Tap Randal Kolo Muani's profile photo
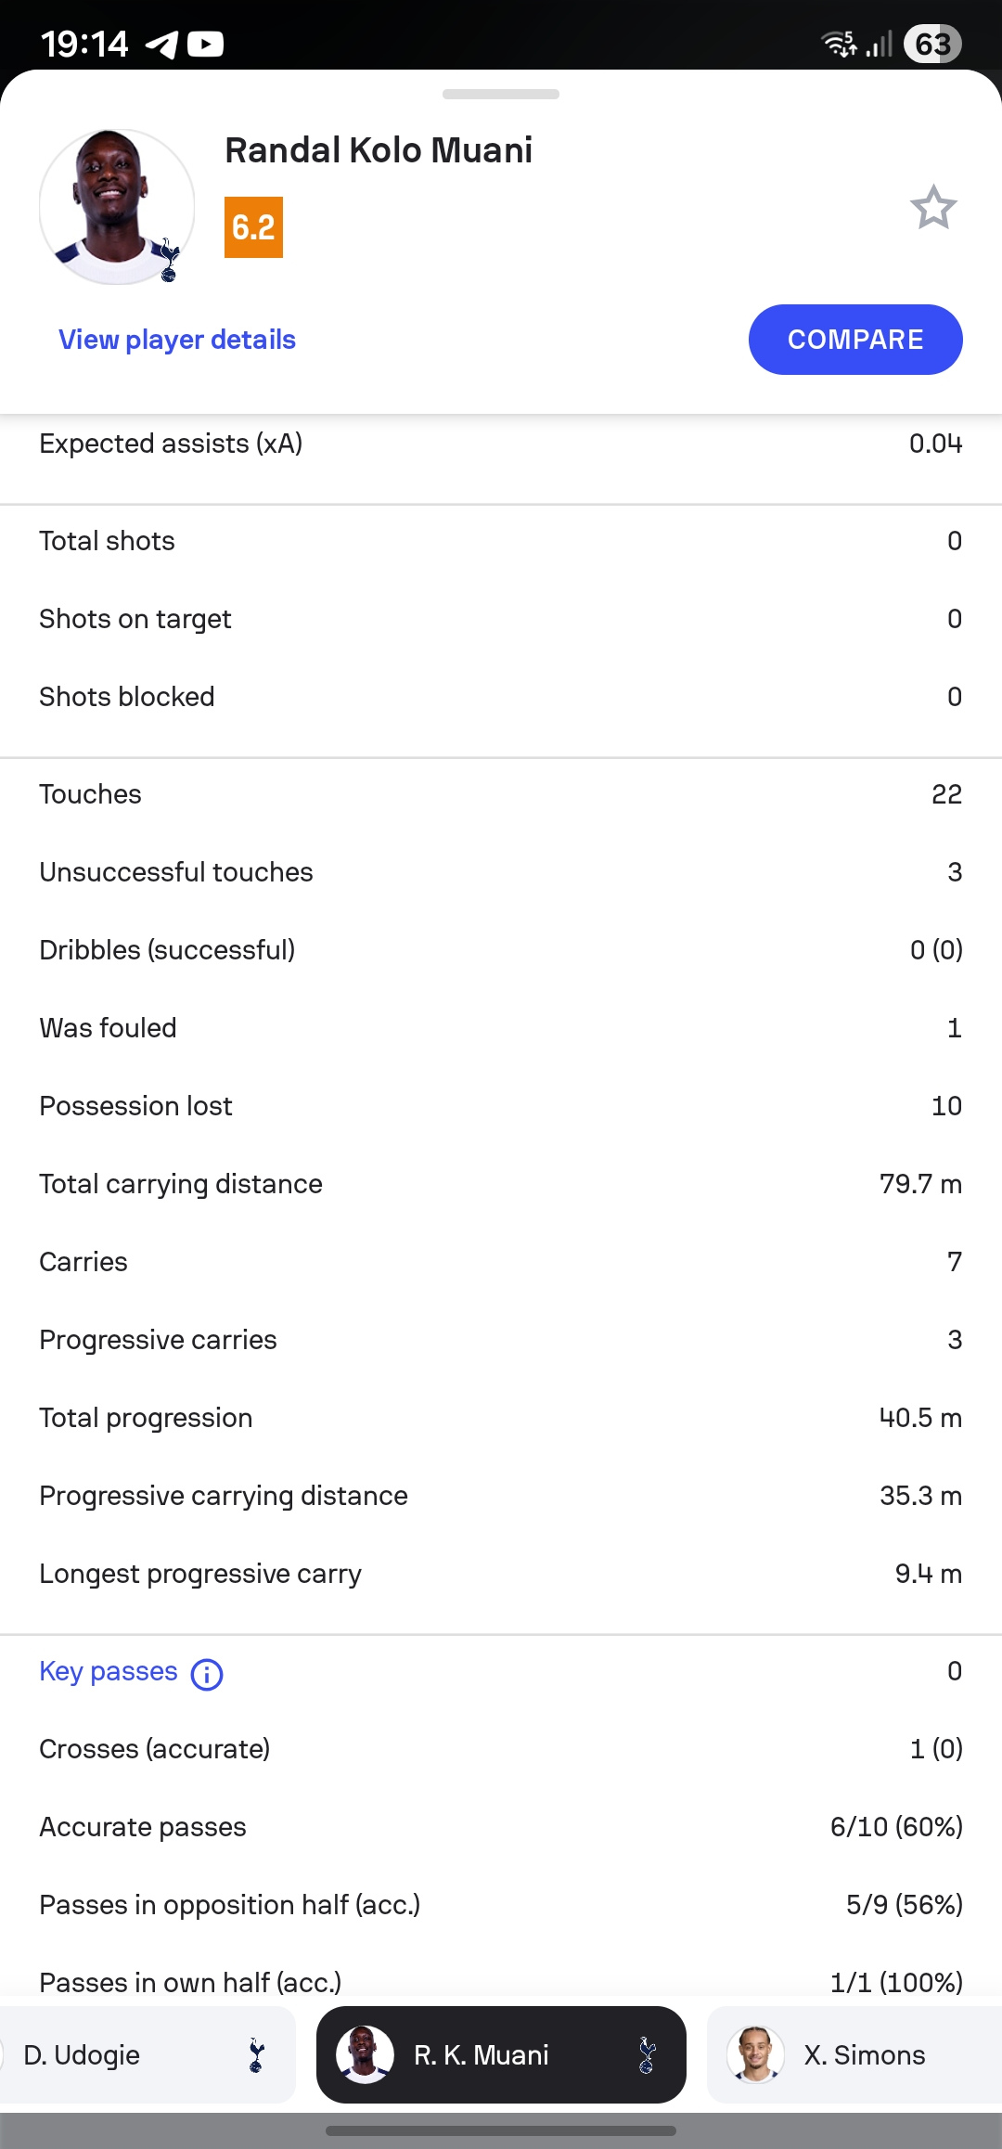The width and height of the screenshot is (1002, 2149). click(116, 206)
